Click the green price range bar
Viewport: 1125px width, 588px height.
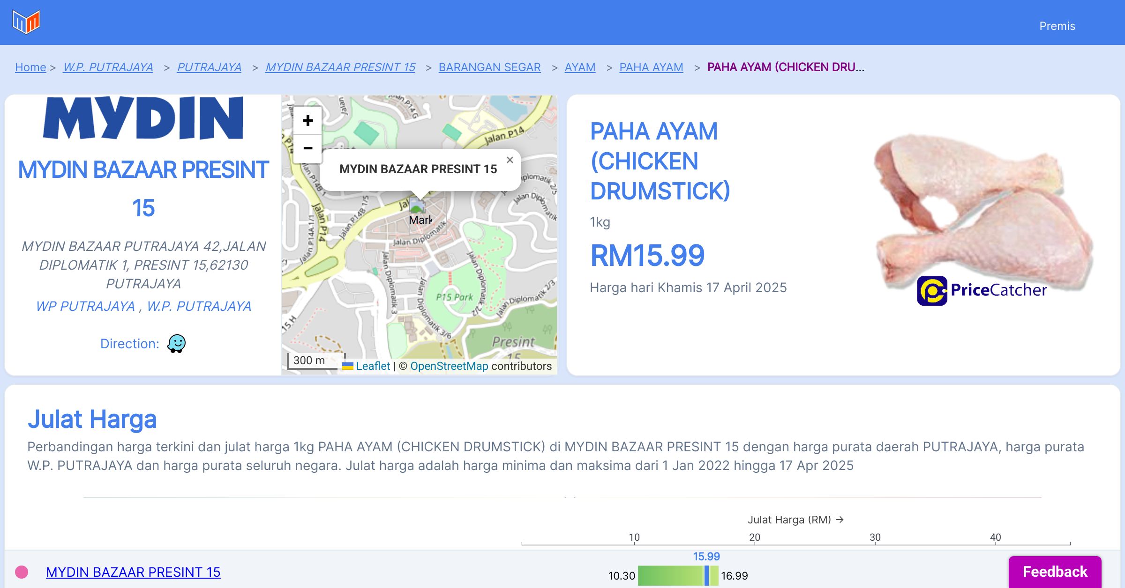[670, 575]
